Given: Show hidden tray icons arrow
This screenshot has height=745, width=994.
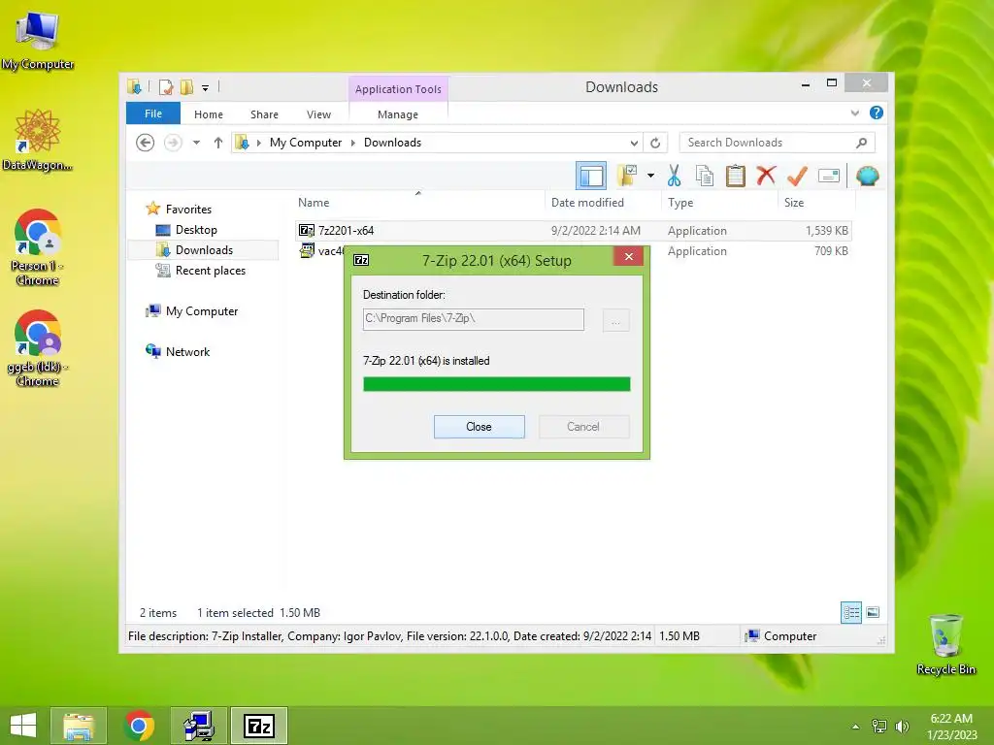Looking at the screenshot, I should point(856,727).
